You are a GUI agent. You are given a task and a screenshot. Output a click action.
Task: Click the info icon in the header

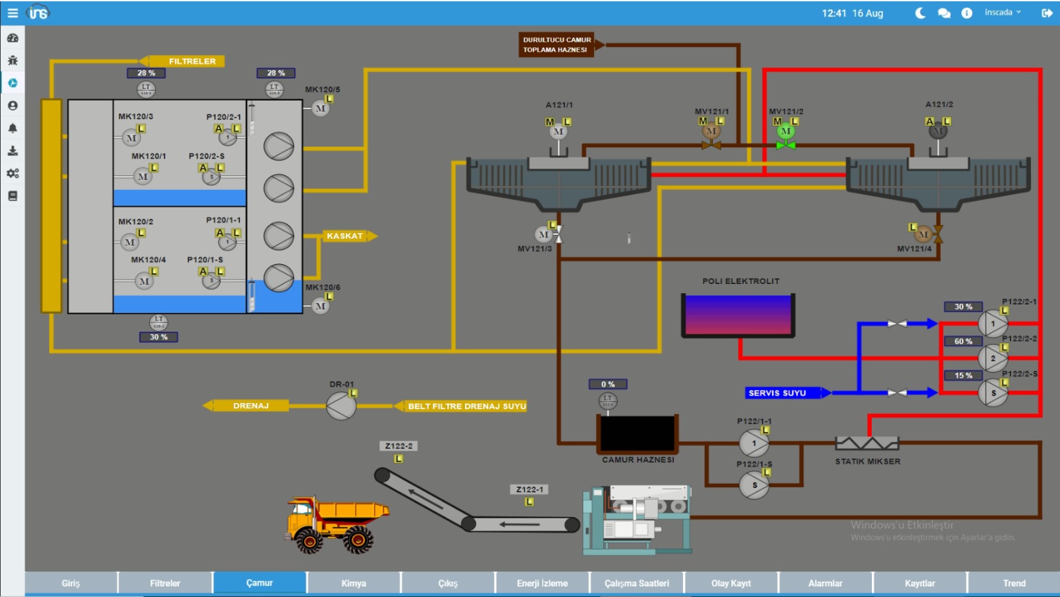(x=967, y=13)
